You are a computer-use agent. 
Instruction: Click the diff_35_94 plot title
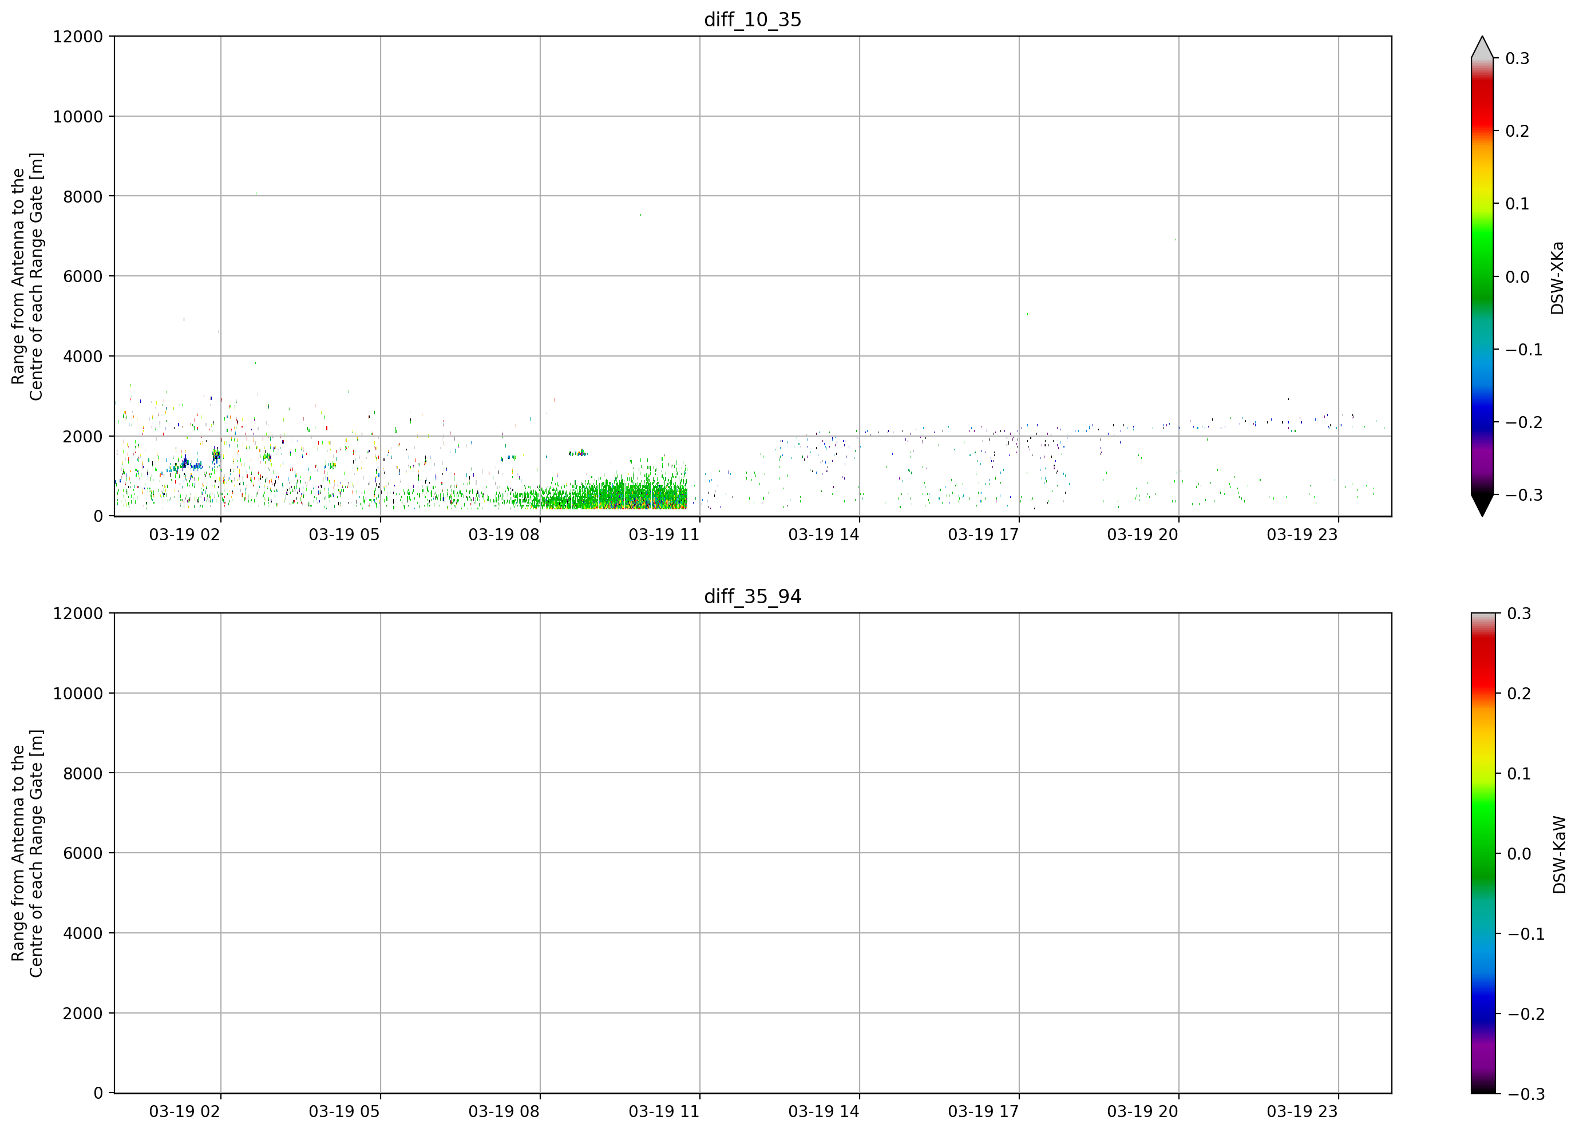tap(753, 597)
